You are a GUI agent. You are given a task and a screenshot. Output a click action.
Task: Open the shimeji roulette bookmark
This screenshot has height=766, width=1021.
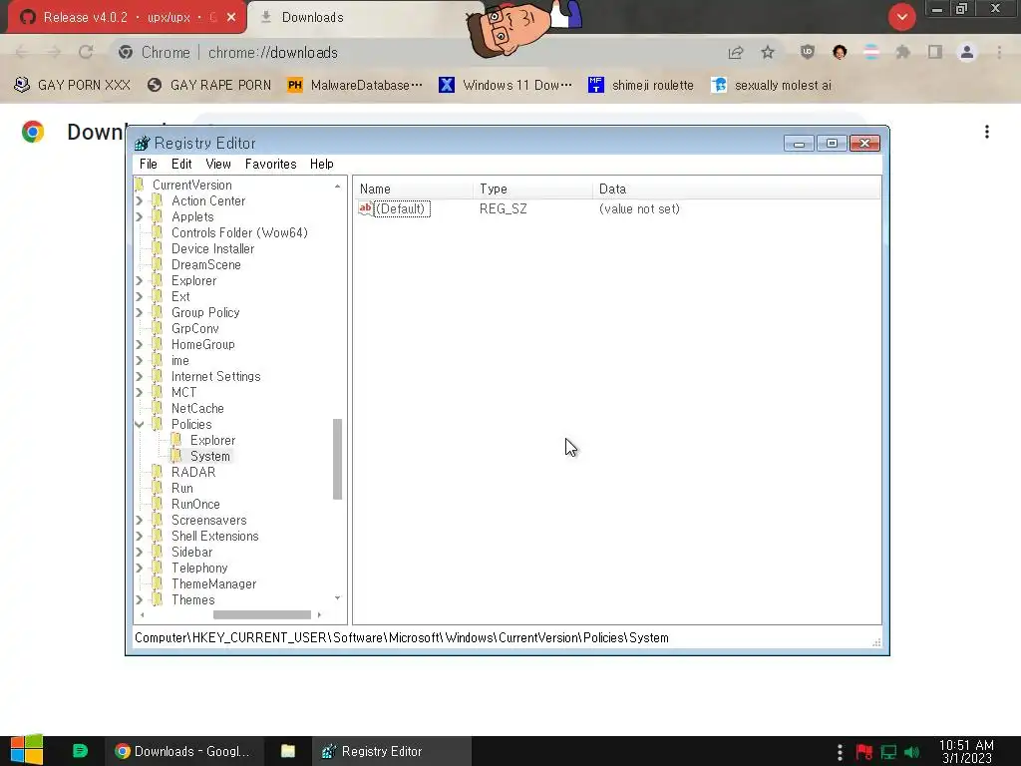[641, 86]
